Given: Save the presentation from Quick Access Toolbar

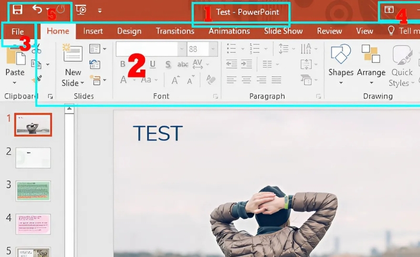Looking at the screenshot, I should click(17, 10).
